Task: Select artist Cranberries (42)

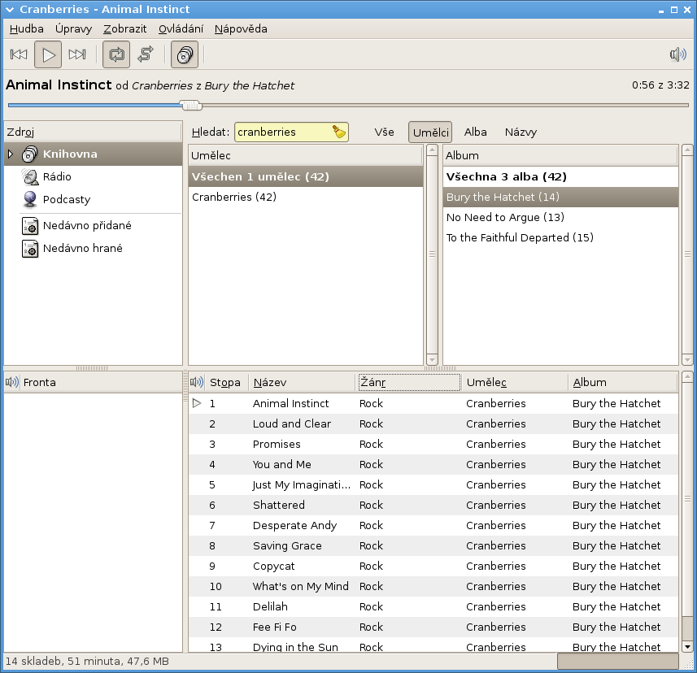Action: (305, 198)
